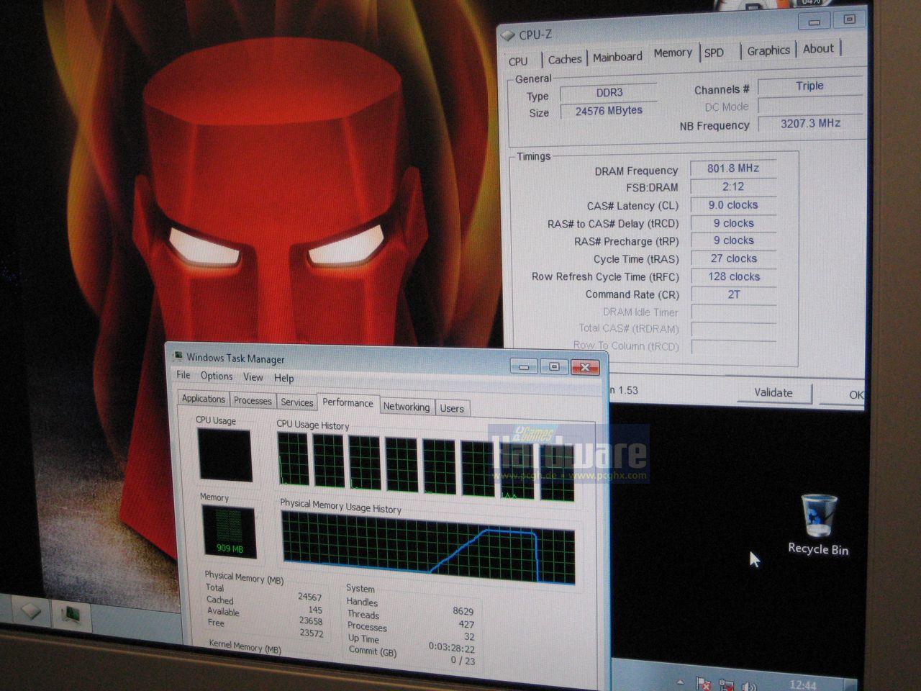Minimize the CPU-Z window
Screen dimensions: 921x691
click(815, 22)
